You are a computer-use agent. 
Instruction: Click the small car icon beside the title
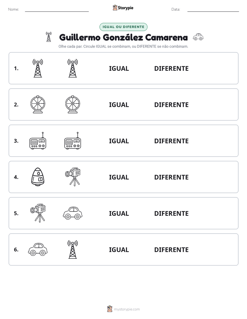198,37
